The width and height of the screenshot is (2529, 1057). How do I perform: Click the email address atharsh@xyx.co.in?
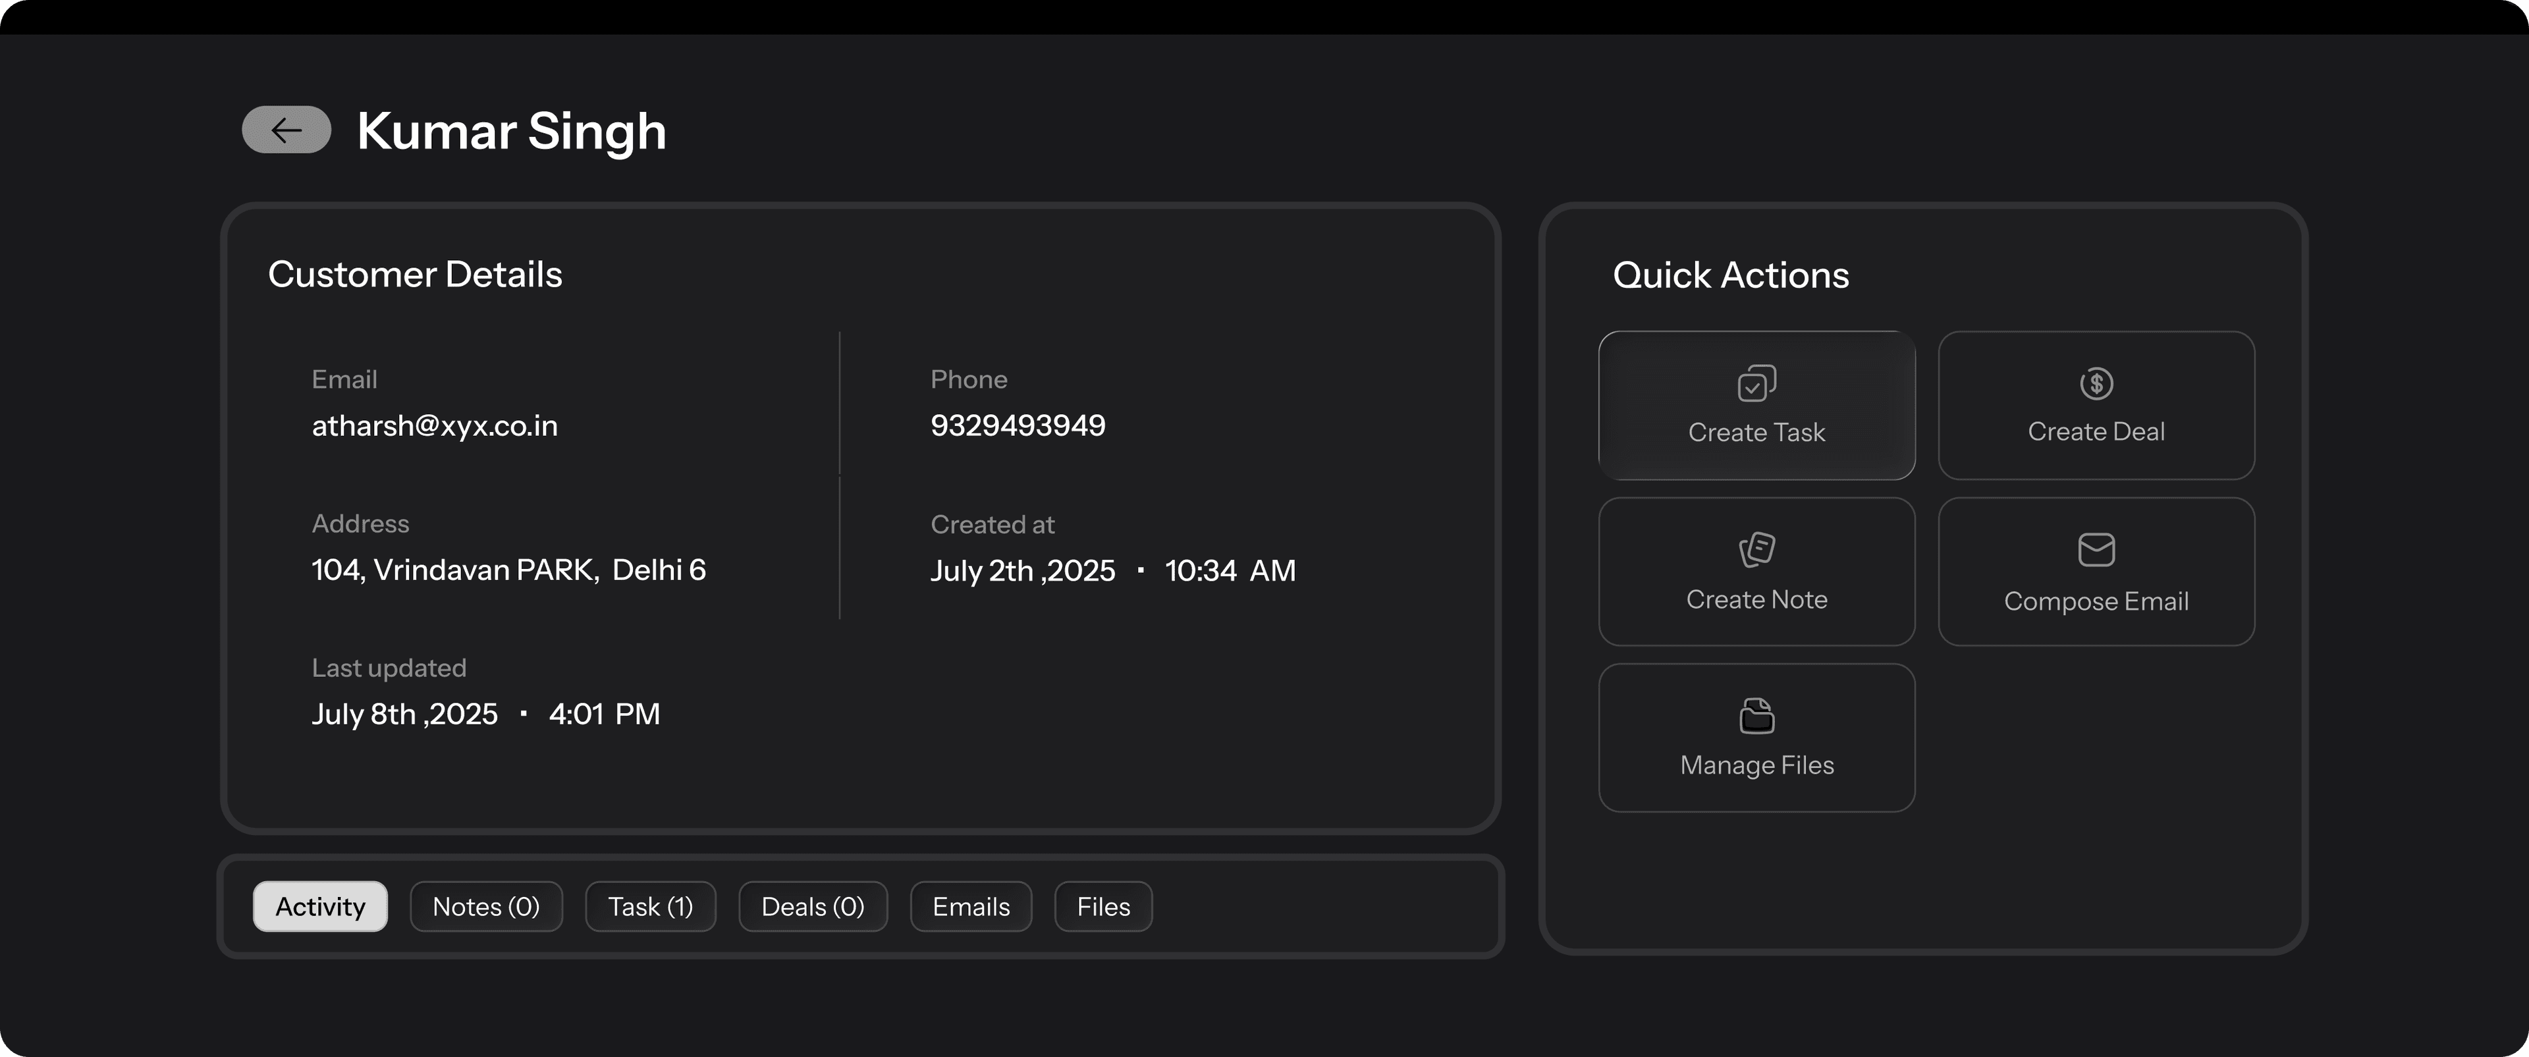coord(435,425)
